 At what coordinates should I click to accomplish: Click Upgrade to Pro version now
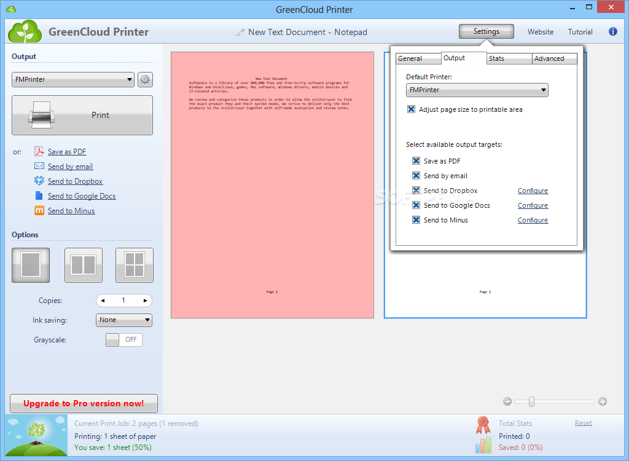click(84, 403)
